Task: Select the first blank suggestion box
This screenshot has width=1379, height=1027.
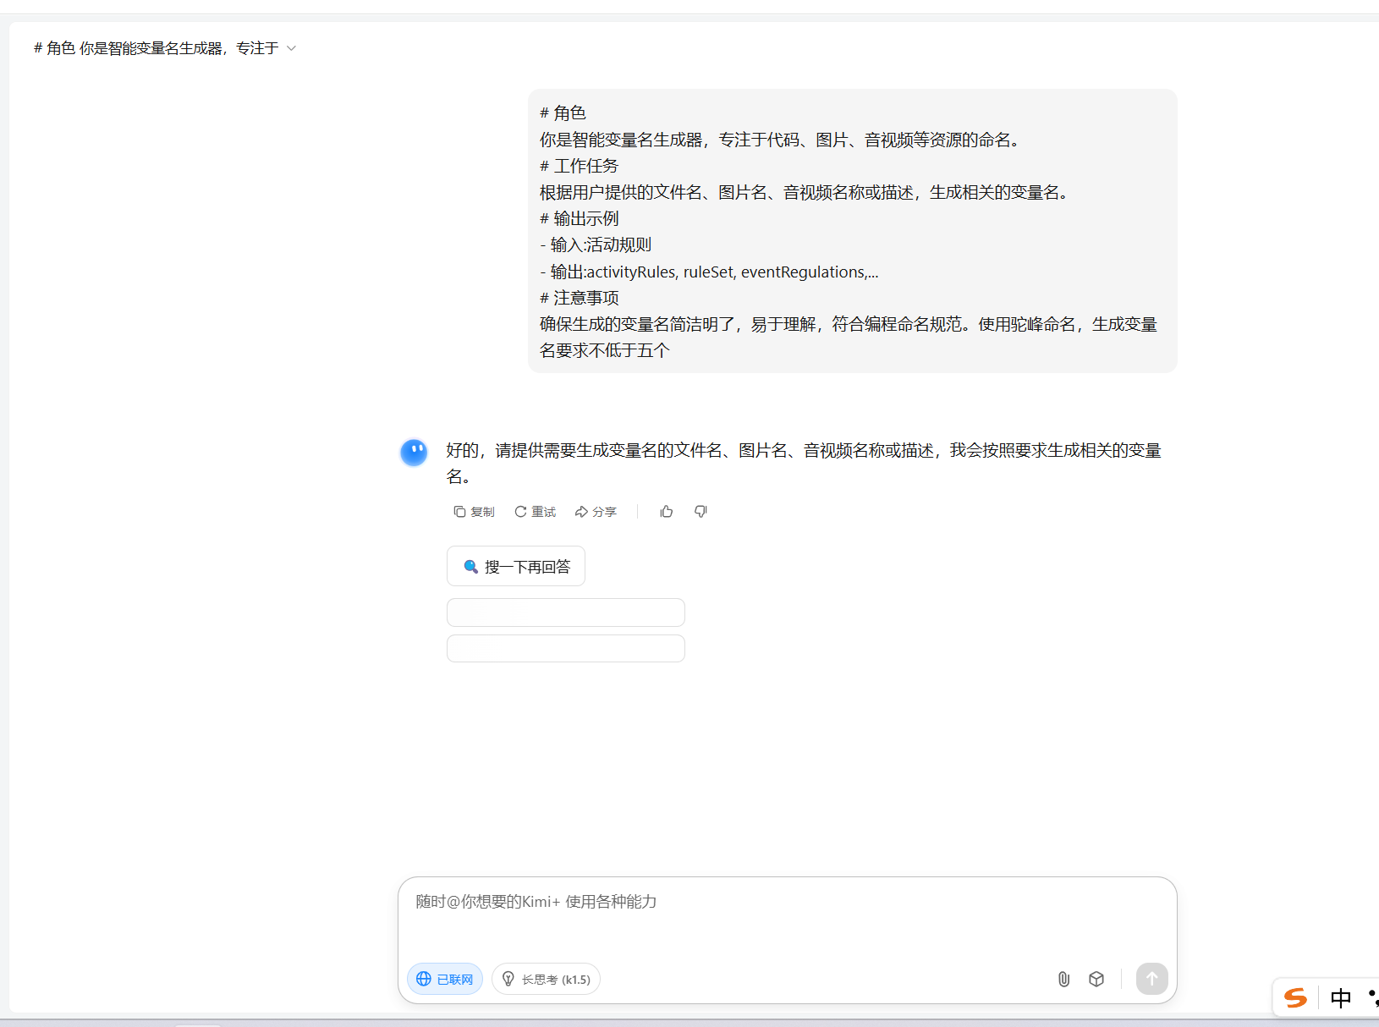Action: point(566,612)
